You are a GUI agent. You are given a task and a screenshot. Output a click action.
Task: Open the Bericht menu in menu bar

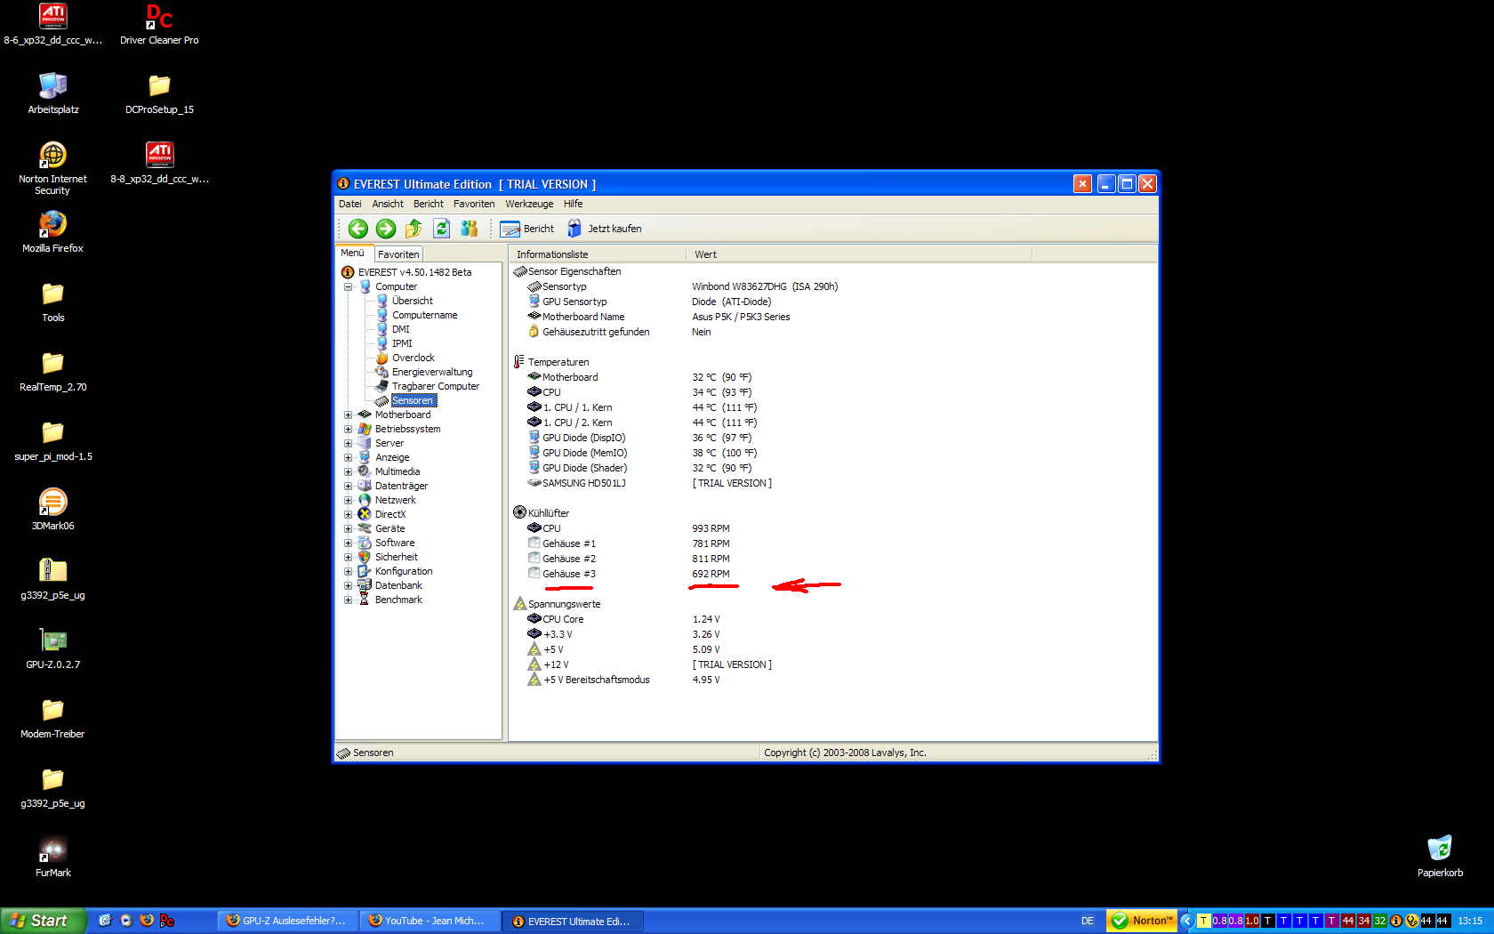429,204
